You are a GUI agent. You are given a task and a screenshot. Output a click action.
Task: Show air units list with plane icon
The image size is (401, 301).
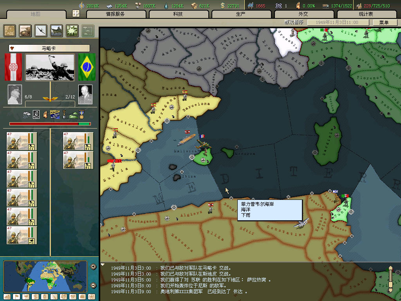pyautogui.click(x=41, y=31)
